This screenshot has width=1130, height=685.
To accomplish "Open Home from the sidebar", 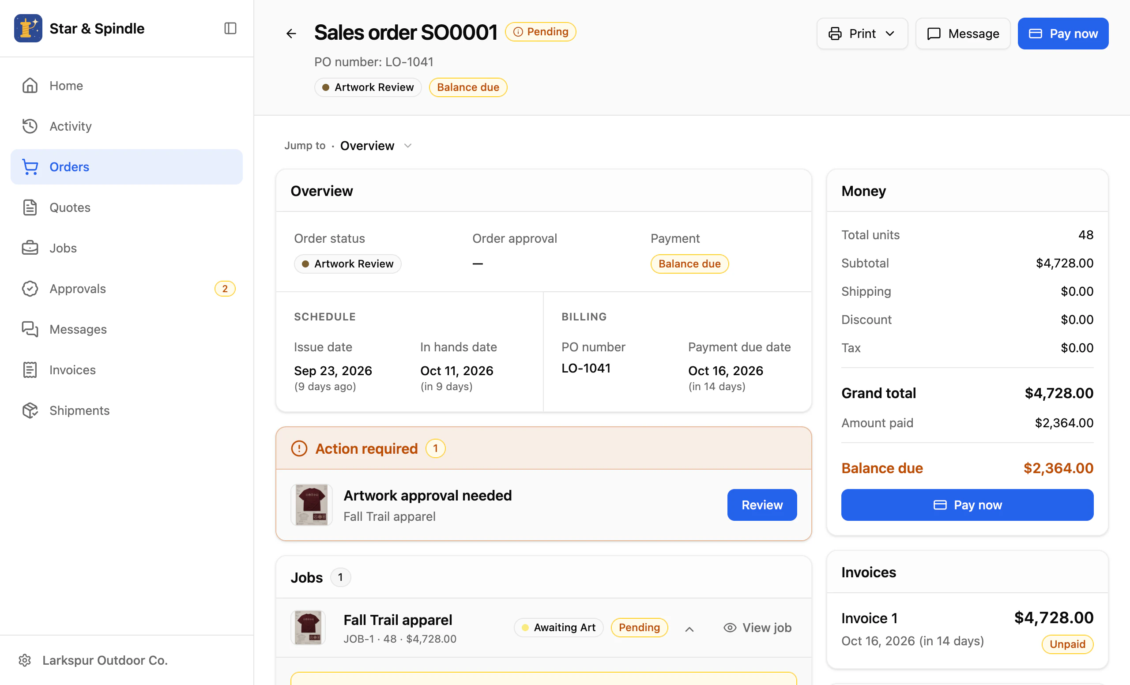I will pyautogui.click(x=127, y=86).
